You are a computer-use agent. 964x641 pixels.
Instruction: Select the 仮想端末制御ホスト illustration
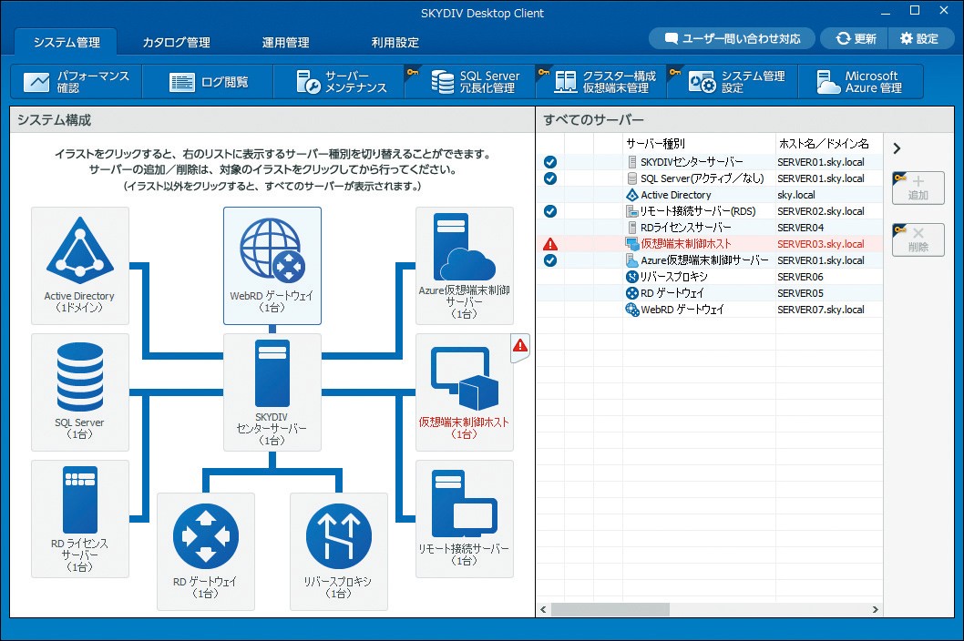[x=465, y=392]
